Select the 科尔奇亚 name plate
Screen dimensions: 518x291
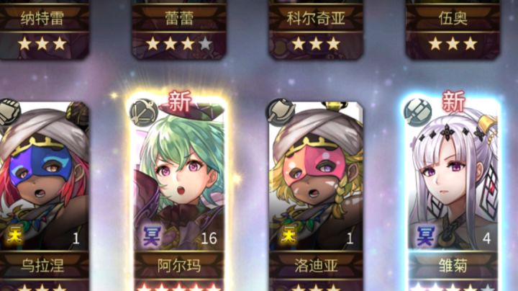pos(316,19)
